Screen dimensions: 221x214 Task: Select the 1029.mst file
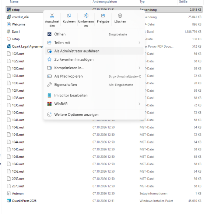point(18,61)
